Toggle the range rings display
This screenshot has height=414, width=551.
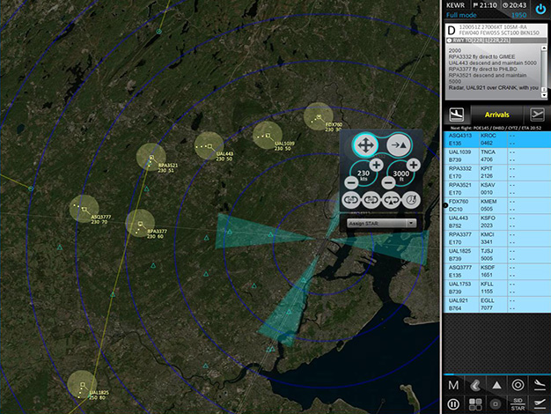tap(518, 385)
